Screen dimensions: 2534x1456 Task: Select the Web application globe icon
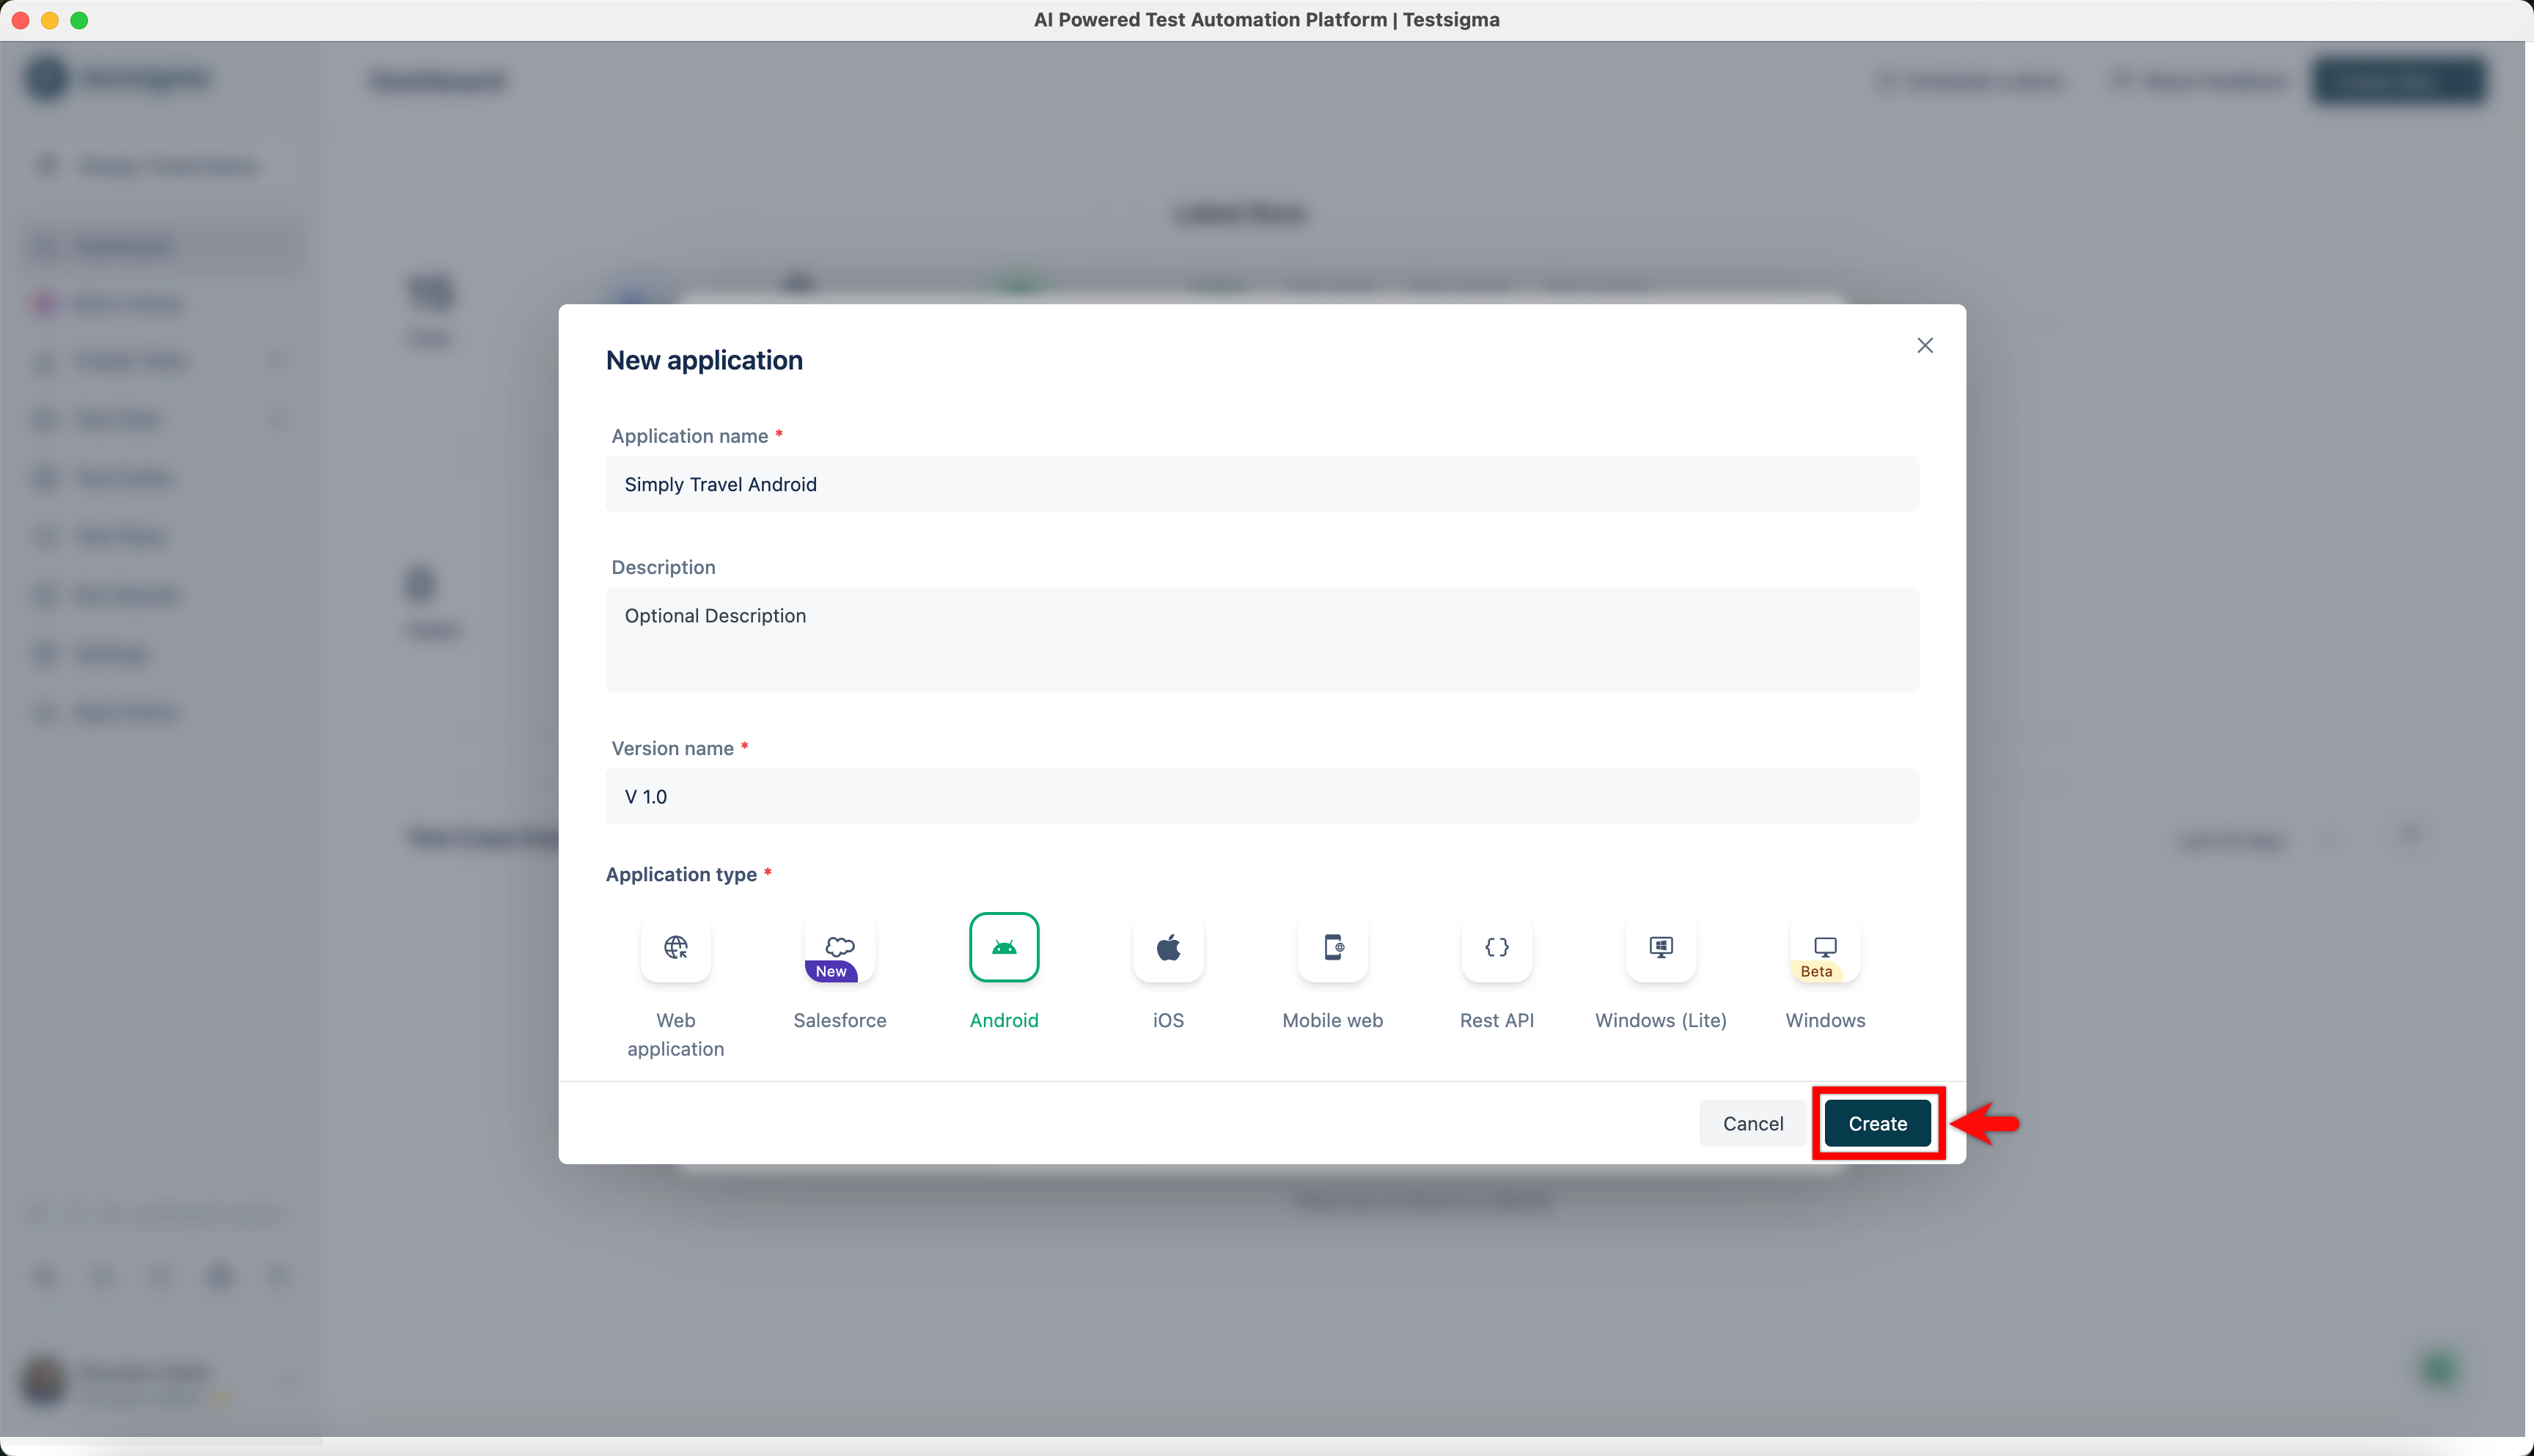click(x=676, y=947)
